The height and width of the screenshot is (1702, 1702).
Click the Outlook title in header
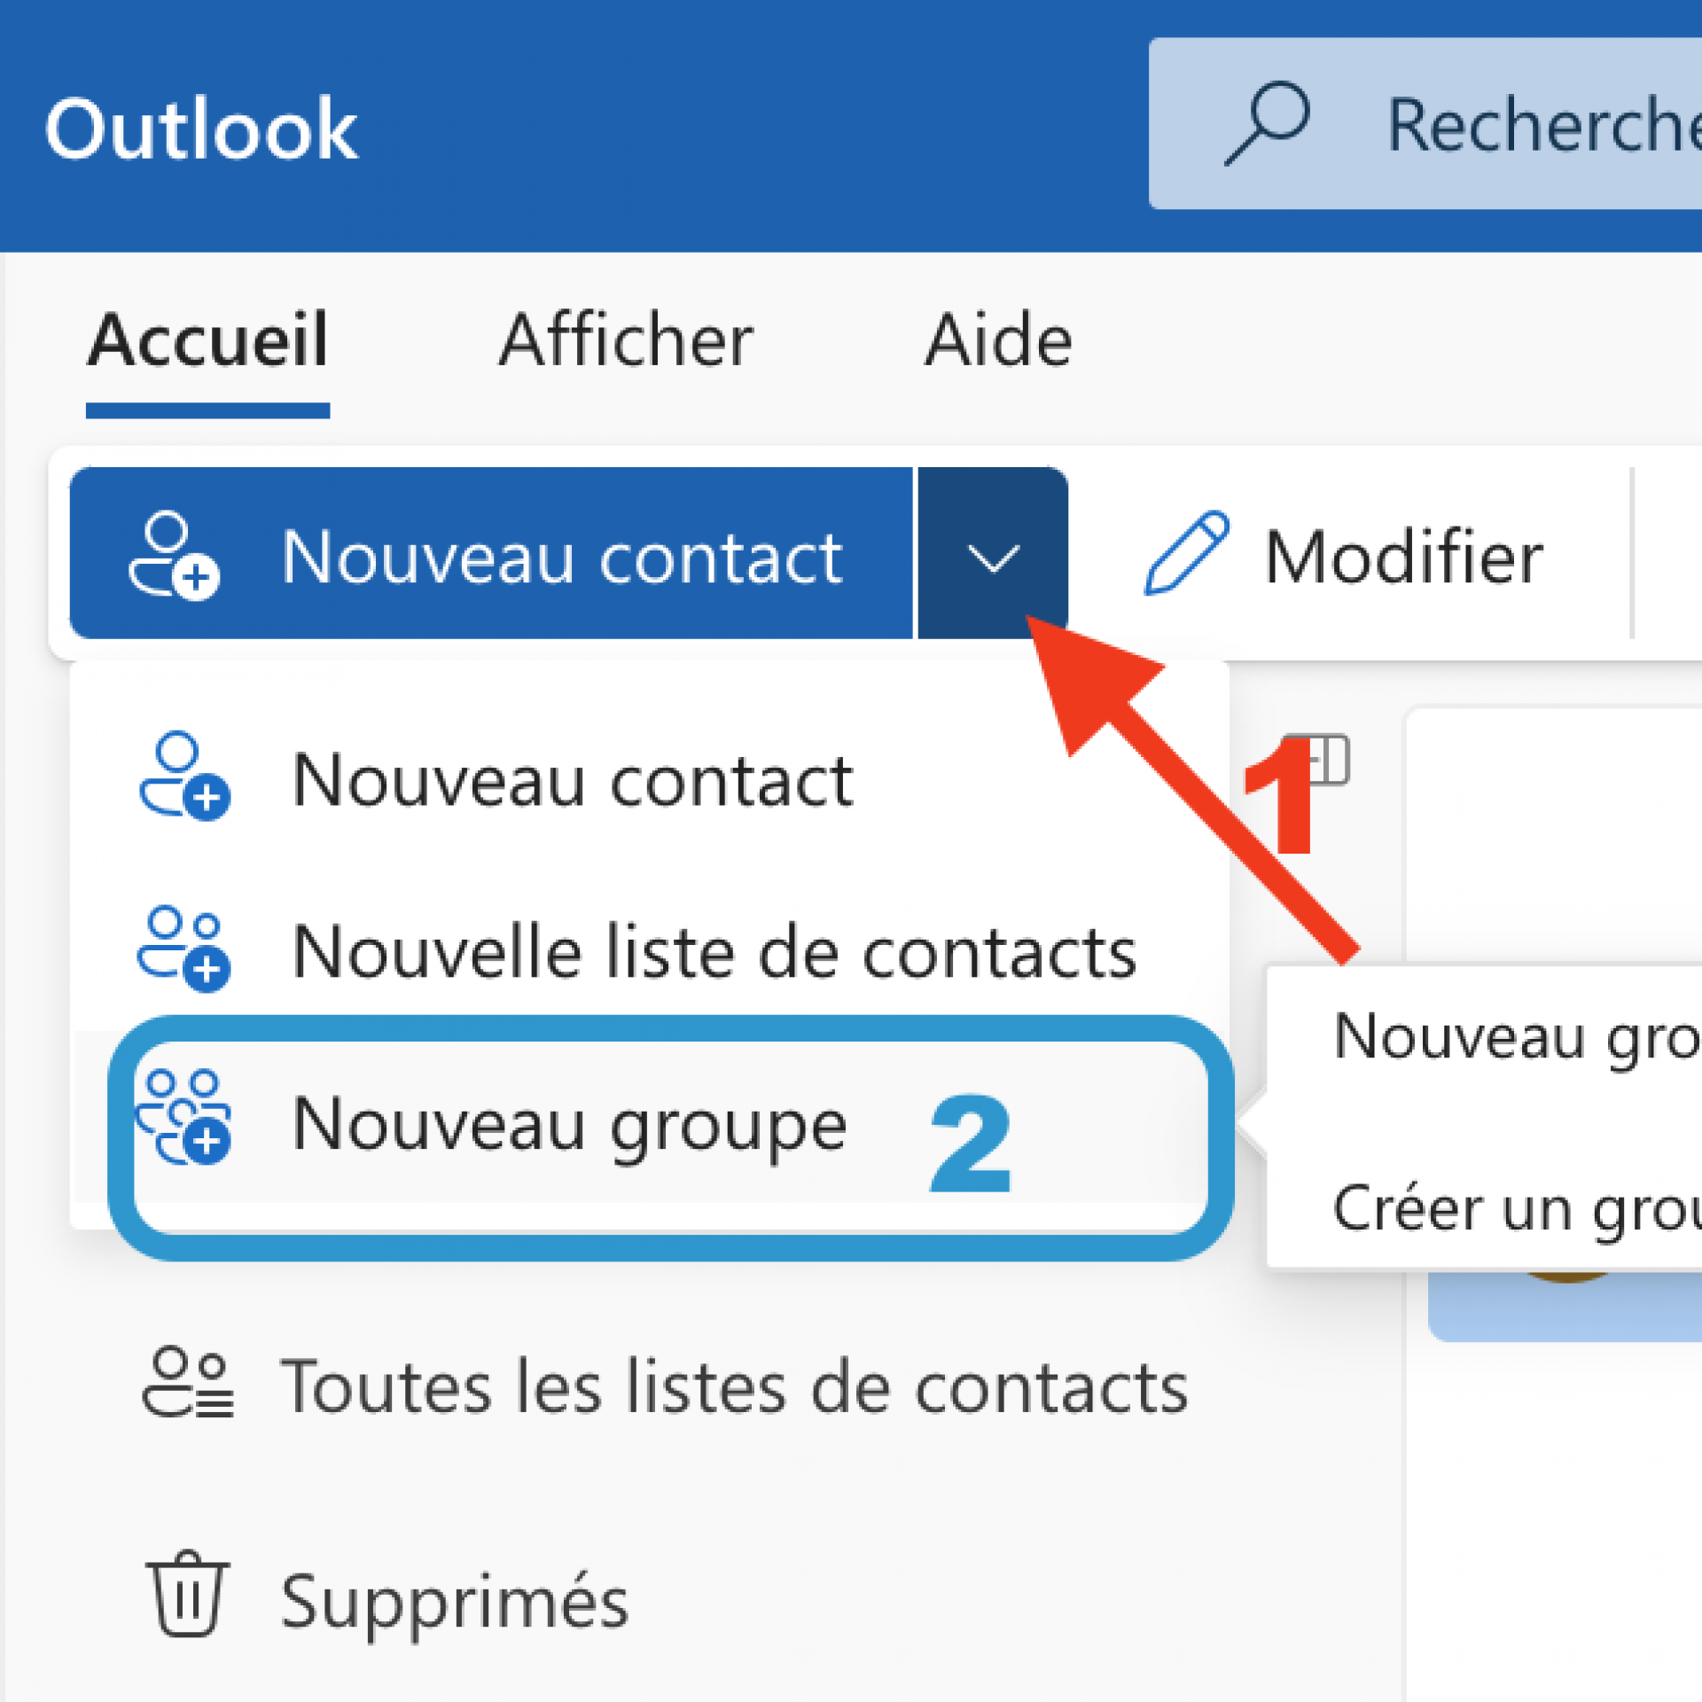pyautogui.click(x=201, y=129)
